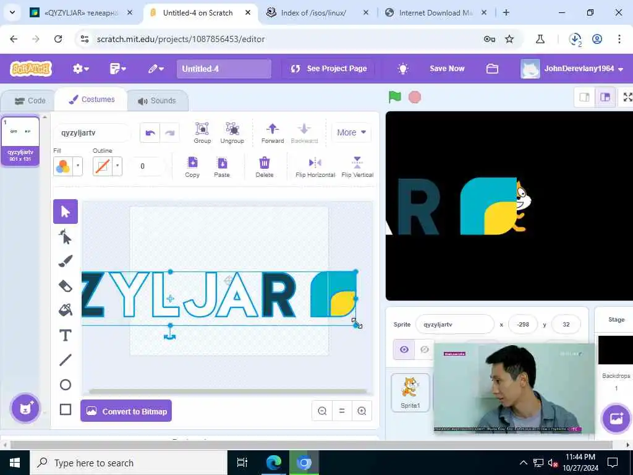Open the Fill color dropdown
The height and width of the screenshot is (475, 633).
pyautogui.click(x=78, y=166)
